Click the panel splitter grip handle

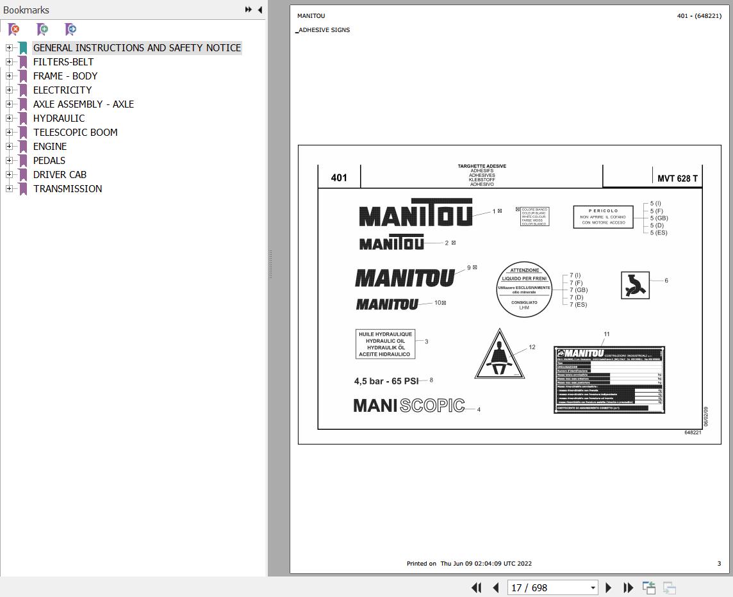270,264
